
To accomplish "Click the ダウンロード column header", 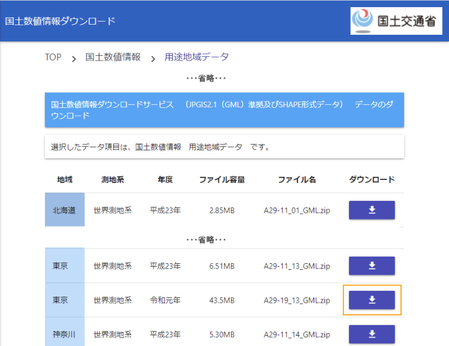I will (x=372, y=180).
